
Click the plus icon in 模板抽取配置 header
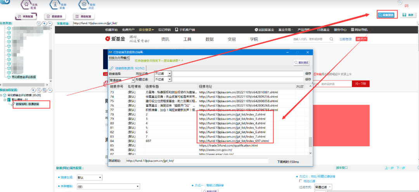pos(33,90)
